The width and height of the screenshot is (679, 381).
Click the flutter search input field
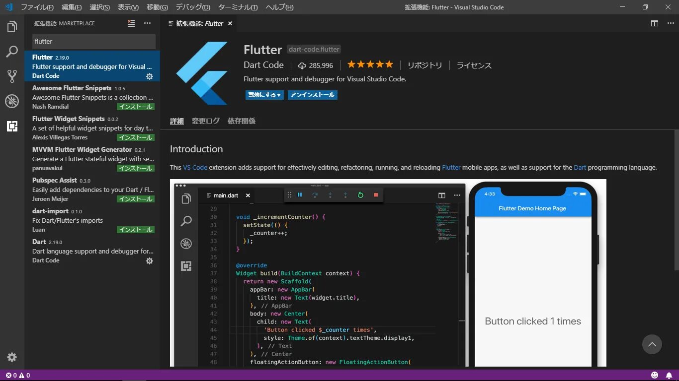[x=94, y=42]
